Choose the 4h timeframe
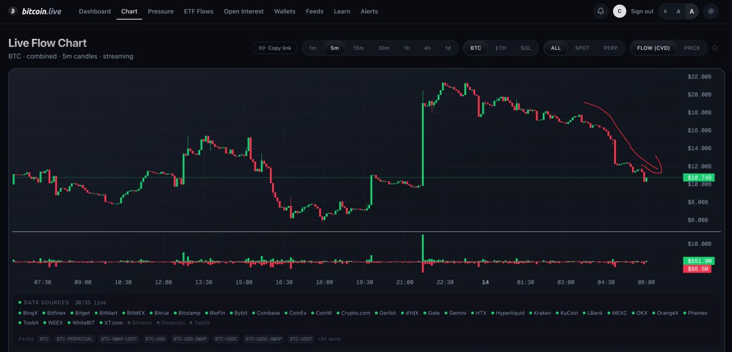 (427, 48)
